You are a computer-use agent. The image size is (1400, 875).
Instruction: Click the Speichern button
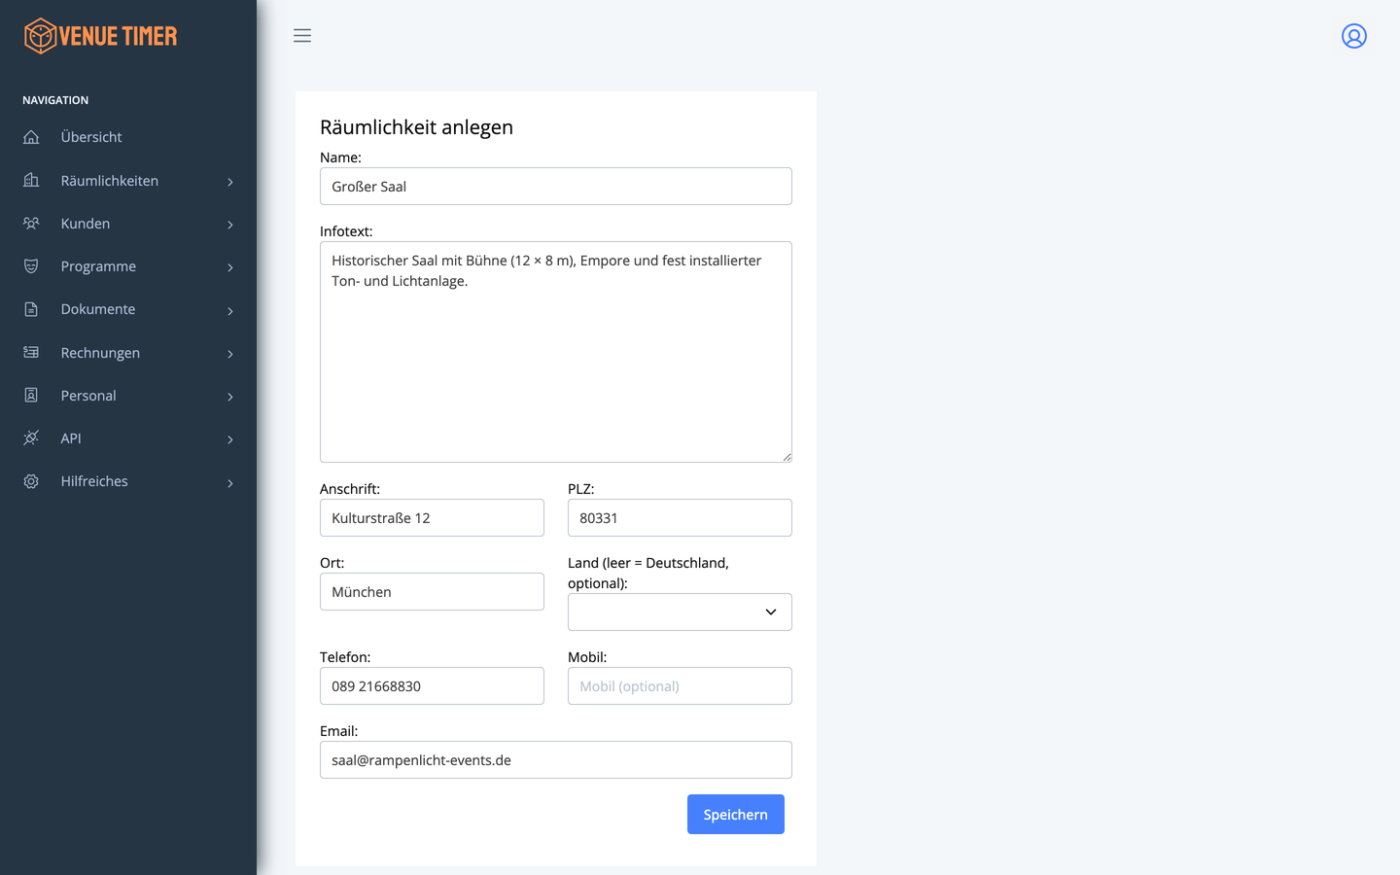point(736,815)
